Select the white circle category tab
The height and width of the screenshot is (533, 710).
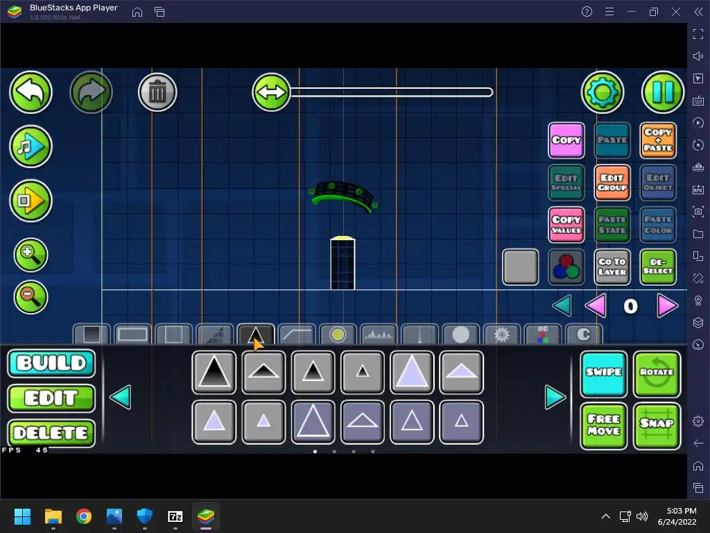tap(460, 335)
